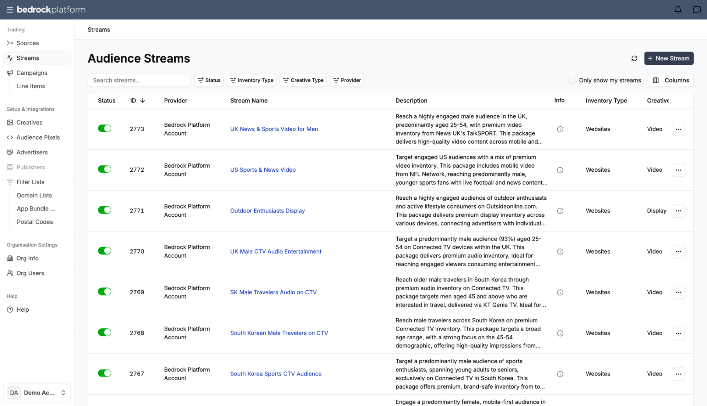Turn off the toggle for stream 2769
Viewport: 707px width, 406px height.
105,291
